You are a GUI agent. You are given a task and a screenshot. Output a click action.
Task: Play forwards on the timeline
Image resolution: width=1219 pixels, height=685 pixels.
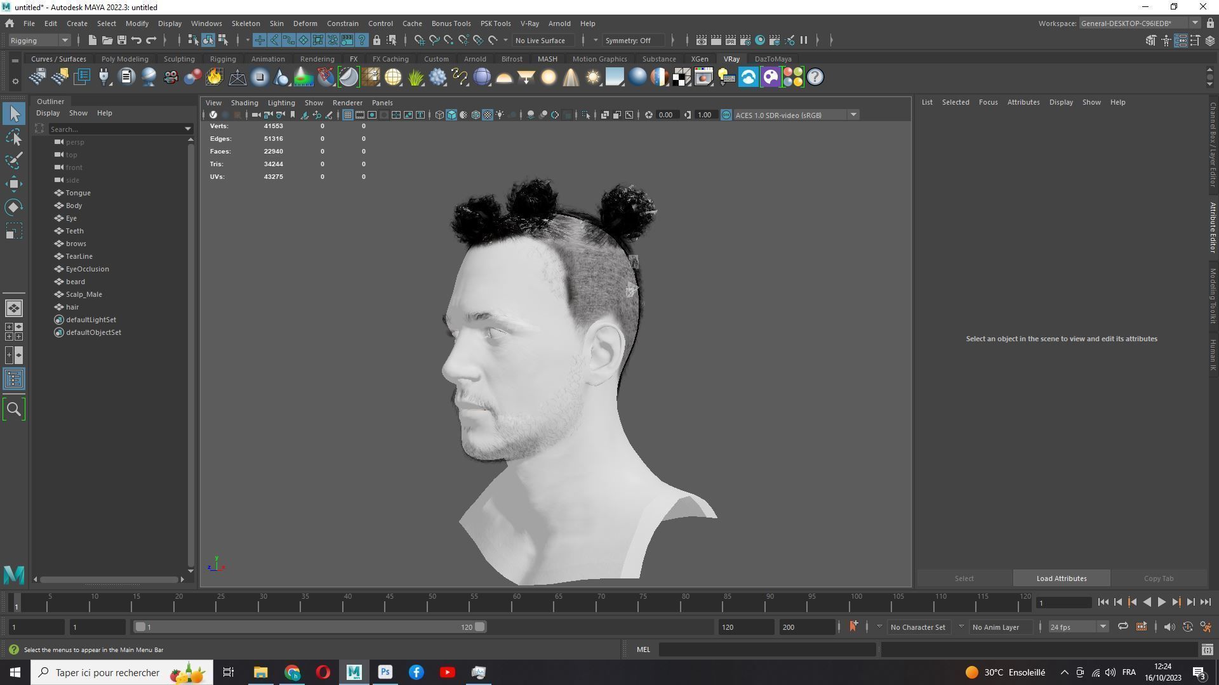pos(1161,603)
